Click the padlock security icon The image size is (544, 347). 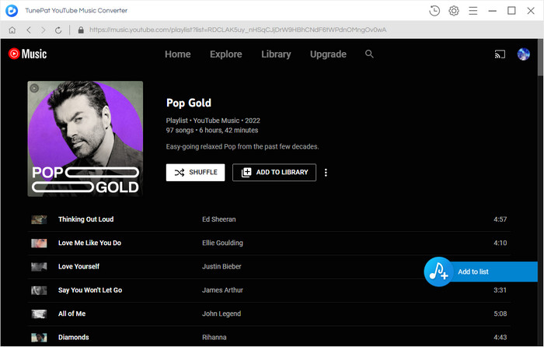pos(81,30)
